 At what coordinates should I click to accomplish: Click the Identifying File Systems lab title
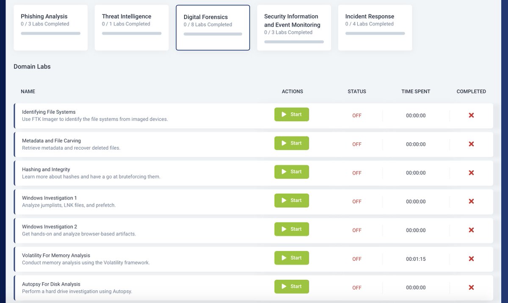(49, 112)
